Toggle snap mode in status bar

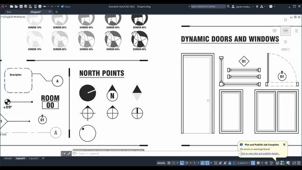pyautogui.click(x=174, y=163)
